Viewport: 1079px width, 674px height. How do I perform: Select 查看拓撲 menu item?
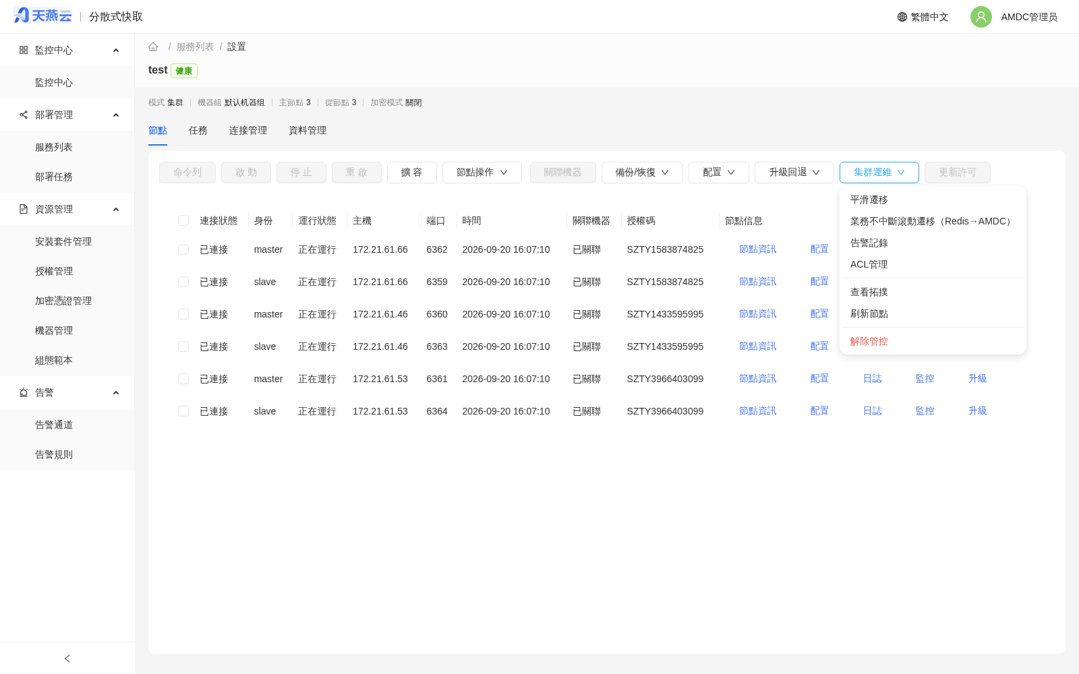933,292
